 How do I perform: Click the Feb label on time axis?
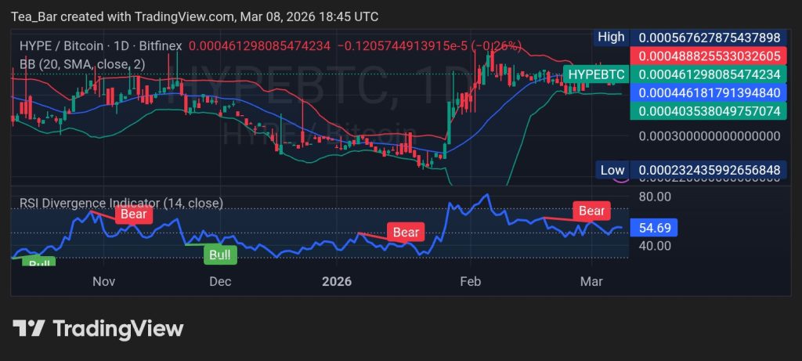[x=469, y=280]
